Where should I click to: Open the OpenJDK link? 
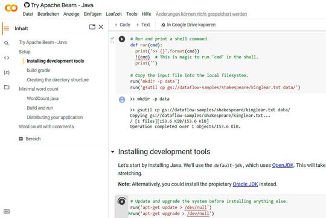tap(283, 165)
